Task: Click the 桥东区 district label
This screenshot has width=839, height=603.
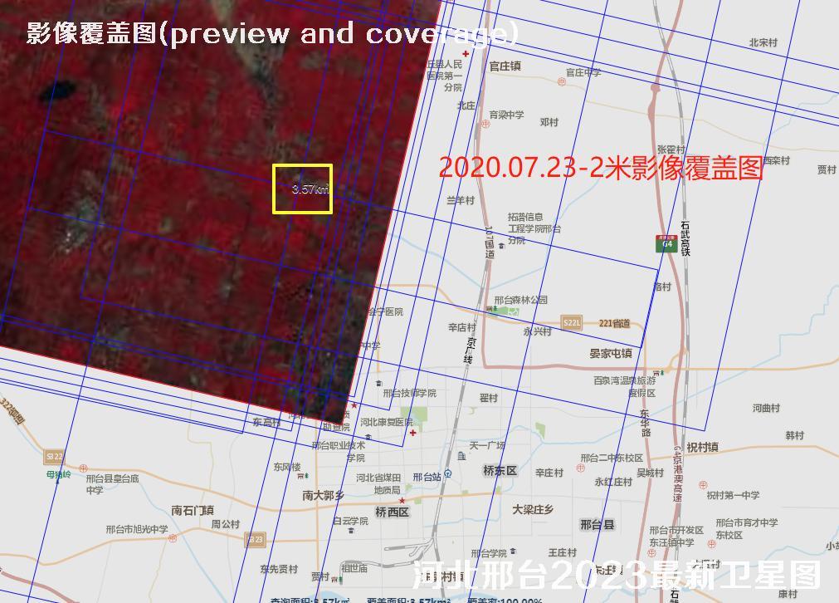Action: pyautogui.click(x=500, y=471)
